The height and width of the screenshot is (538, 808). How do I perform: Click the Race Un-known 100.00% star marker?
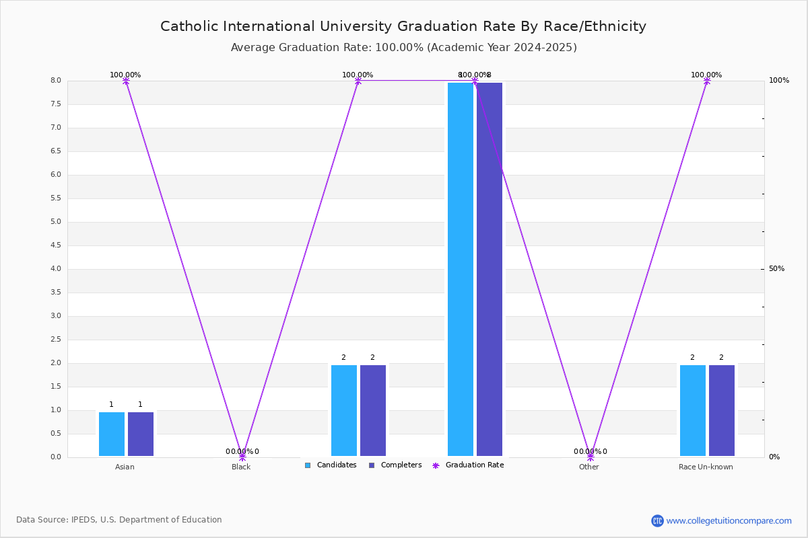(x=707, y=81)
